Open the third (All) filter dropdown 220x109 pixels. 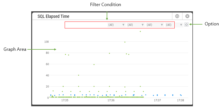coord(155,25)
